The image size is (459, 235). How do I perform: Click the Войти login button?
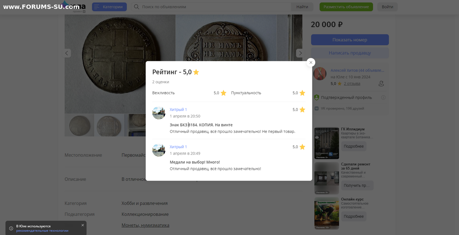[x=387, y=7]
